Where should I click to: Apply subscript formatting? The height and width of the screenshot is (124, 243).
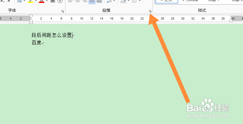coord(3,1)
